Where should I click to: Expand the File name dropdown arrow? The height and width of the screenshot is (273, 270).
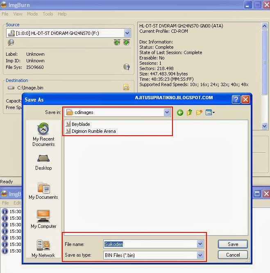(x=200, y=244)
